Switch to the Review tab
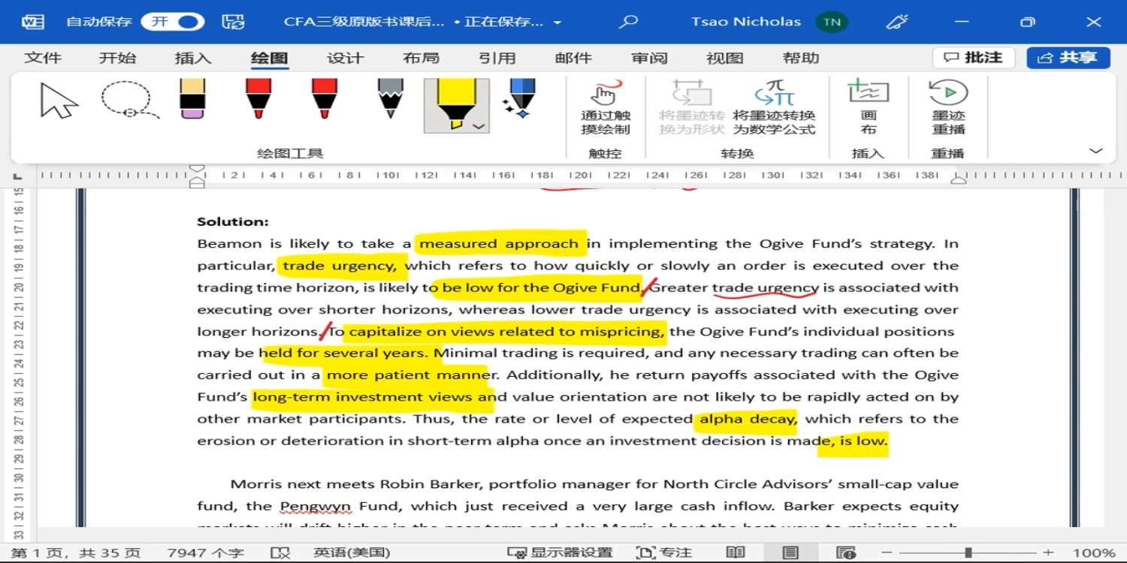Viewport: 1127px width, 563px height. [649, 59]
